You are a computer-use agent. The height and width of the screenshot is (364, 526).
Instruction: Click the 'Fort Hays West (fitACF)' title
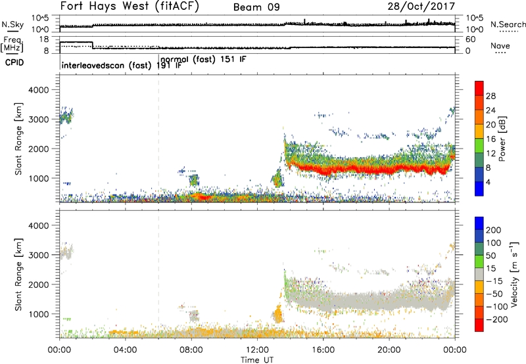(130, 6)
